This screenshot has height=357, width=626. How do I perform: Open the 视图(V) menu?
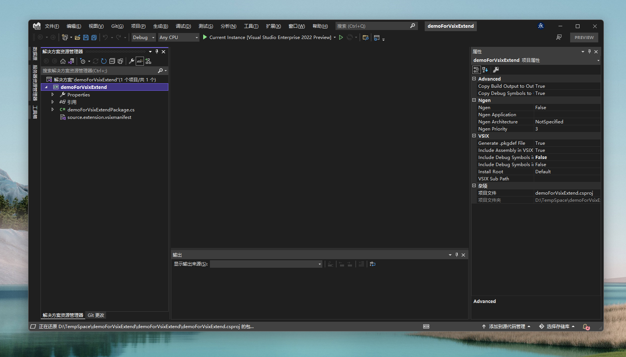96,26
